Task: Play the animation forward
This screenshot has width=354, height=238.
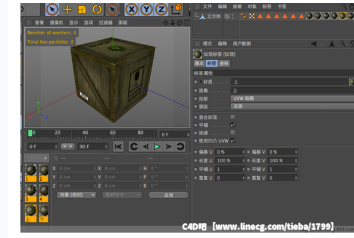Action: click(157, 147)
